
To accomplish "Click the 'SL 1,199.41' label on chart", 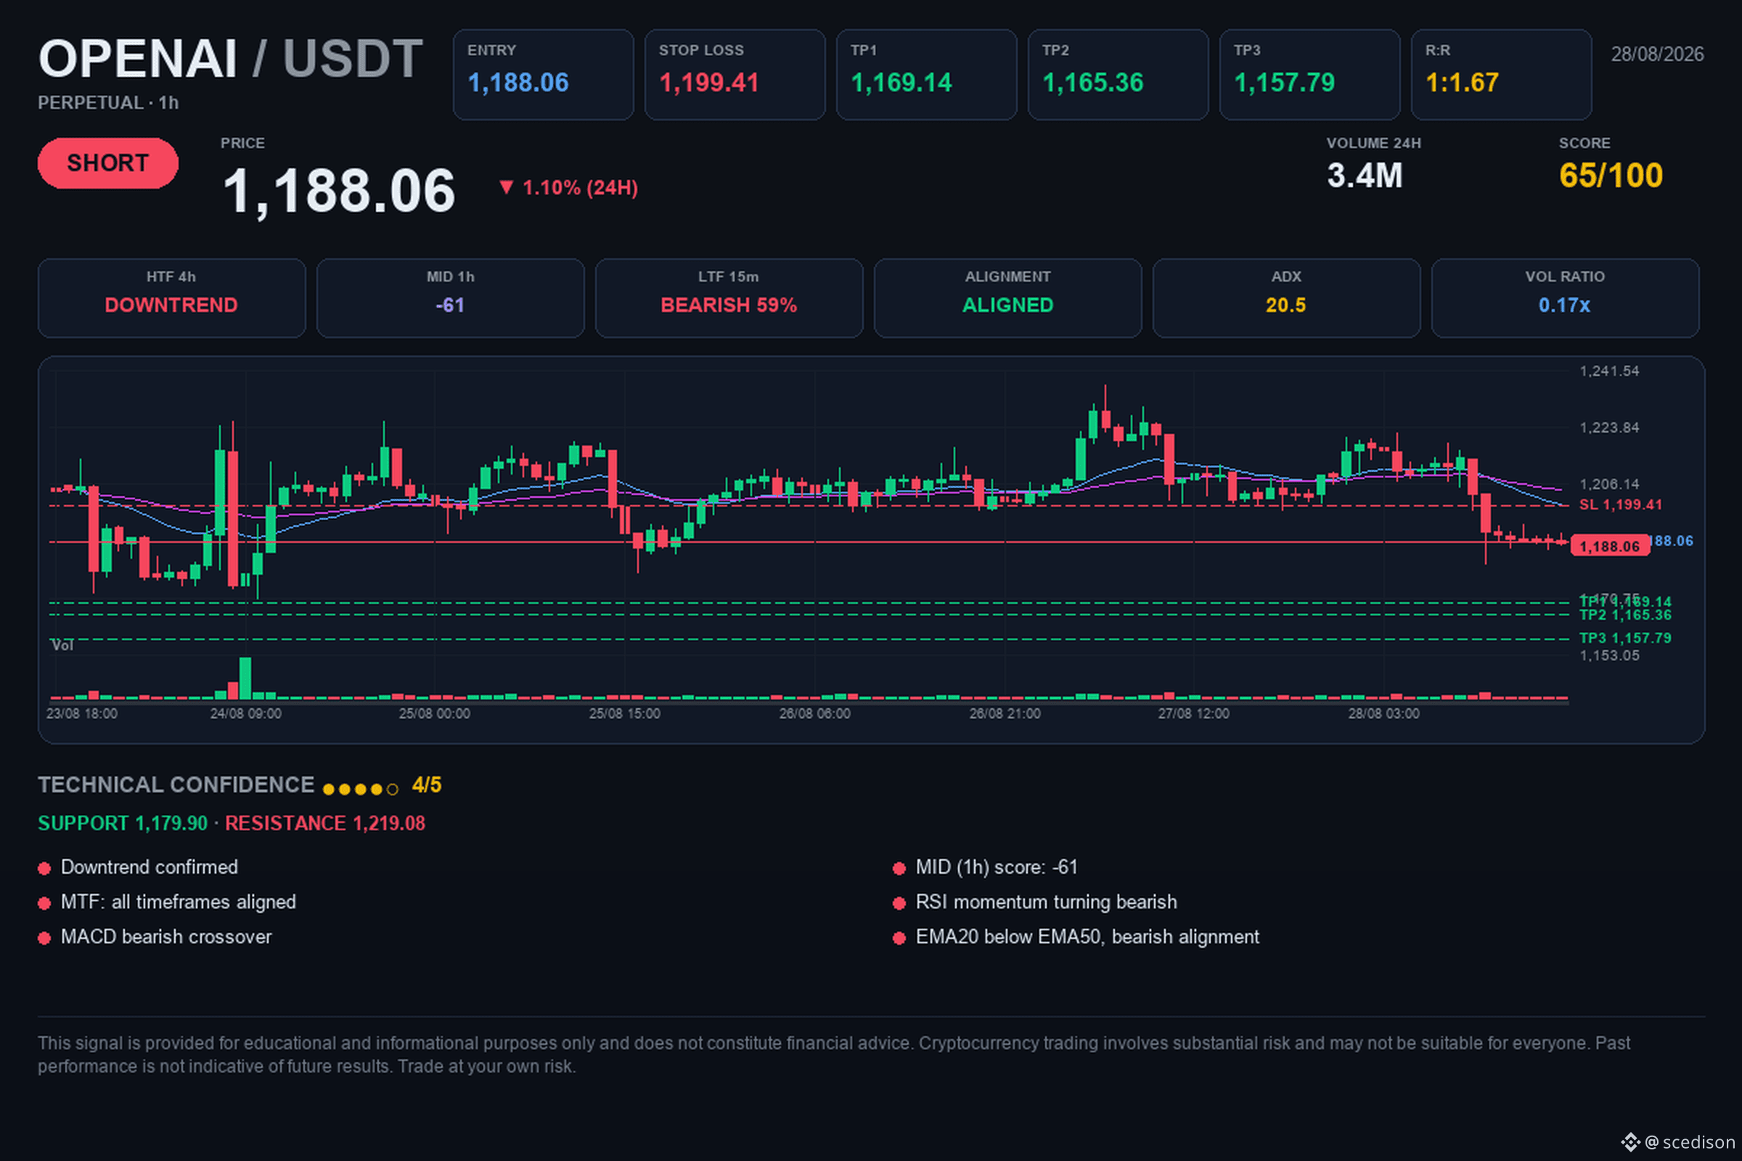I will [x=1621, y=505].
